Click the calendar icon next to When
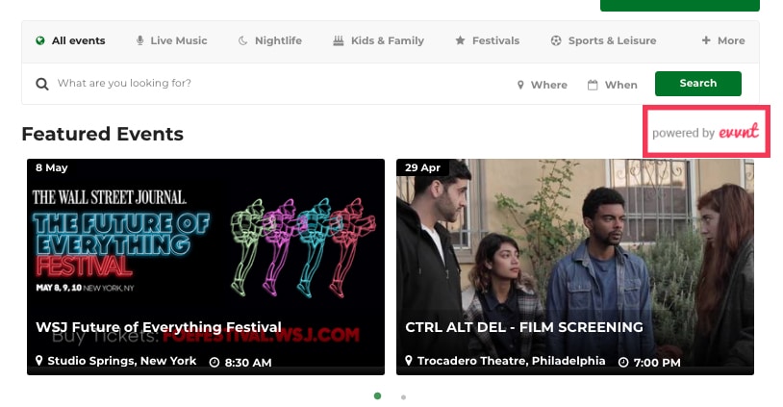 594,85
